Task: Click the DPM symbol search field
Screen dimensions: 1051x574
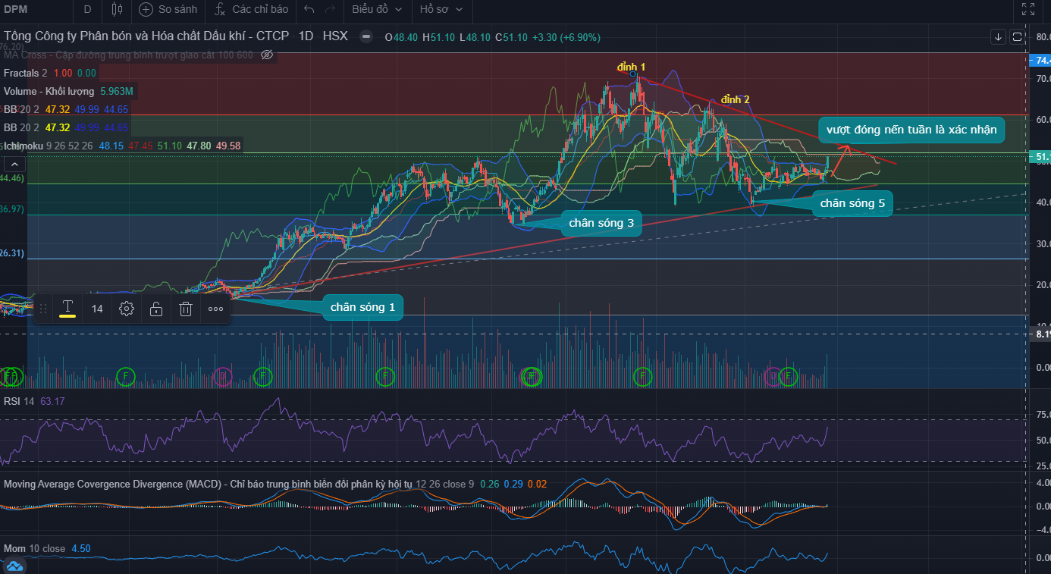Action: coord(30,10)
